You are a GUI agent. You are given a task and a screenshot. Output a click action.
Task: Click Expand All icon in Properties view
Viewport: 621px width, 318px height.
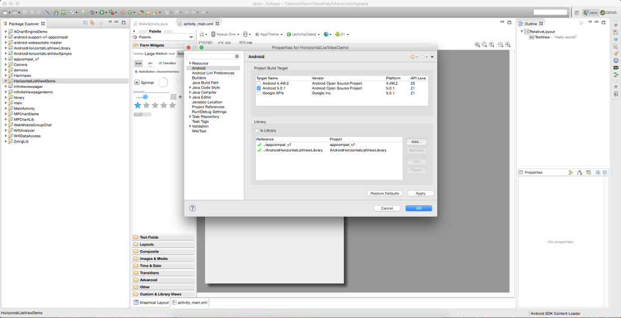tap(598, 173)
